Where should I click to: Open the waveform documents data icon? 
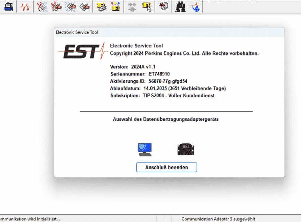163,7
